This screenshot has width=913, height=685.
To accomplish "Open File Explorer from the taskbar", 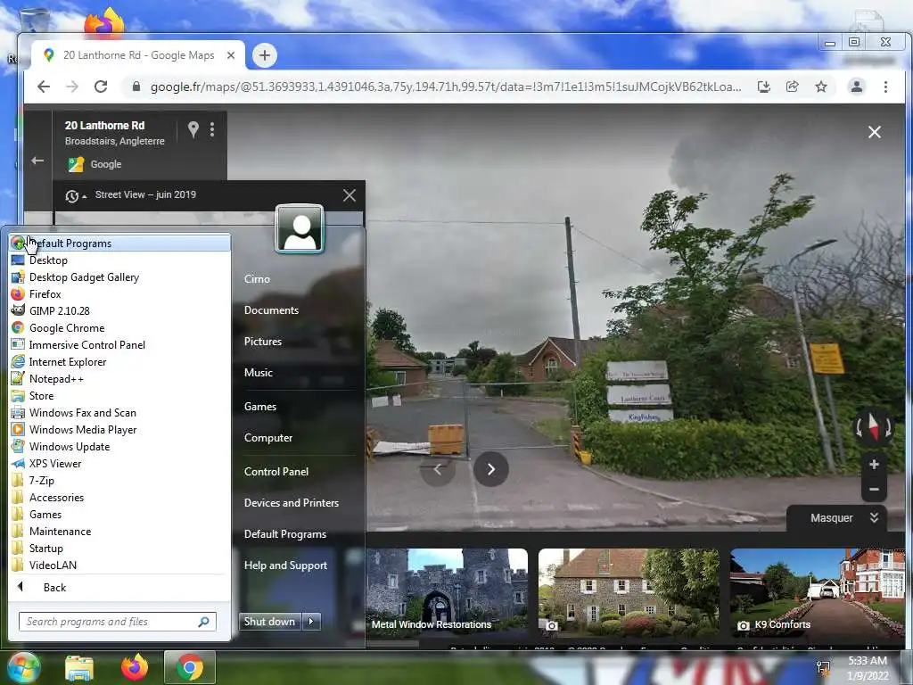I will coord(79,668).
